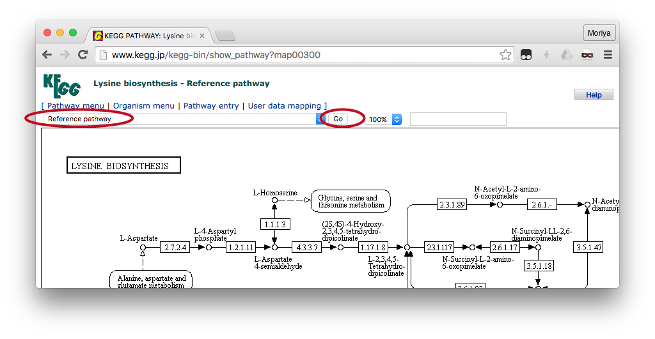Click enzyme box 2.6.1.17
655x339 pixels.
[505, 247]
